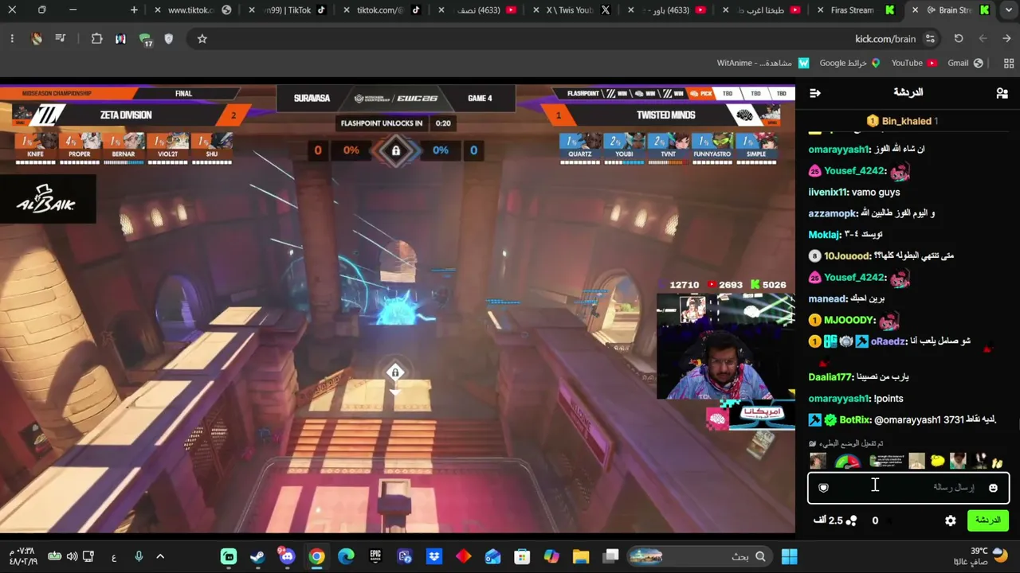
Task: Open azzamopk username in chat
Action: tap(832, 213)
